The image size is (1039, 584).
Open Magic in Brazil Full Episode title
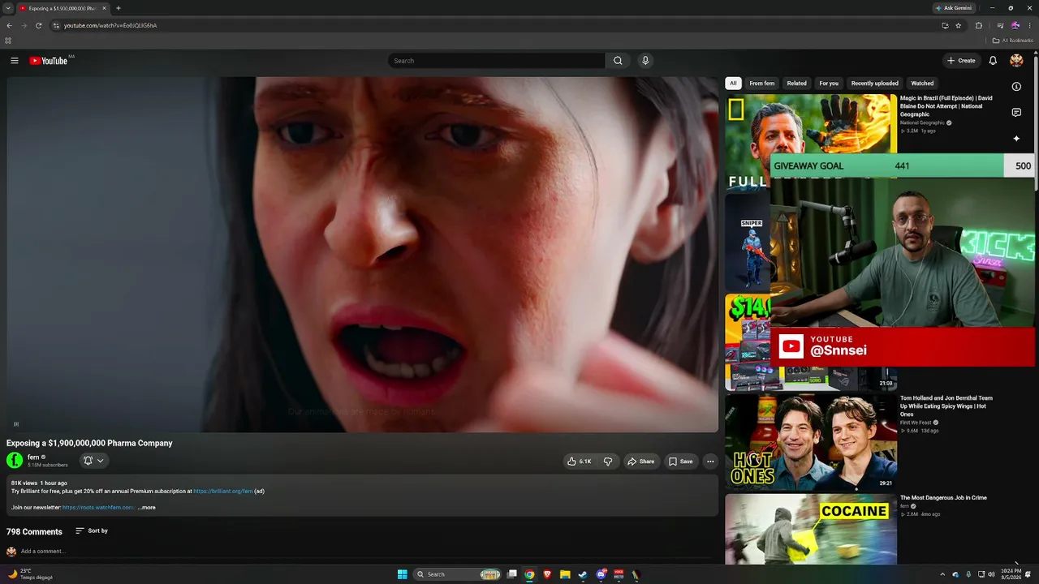(x=946, y=106)
